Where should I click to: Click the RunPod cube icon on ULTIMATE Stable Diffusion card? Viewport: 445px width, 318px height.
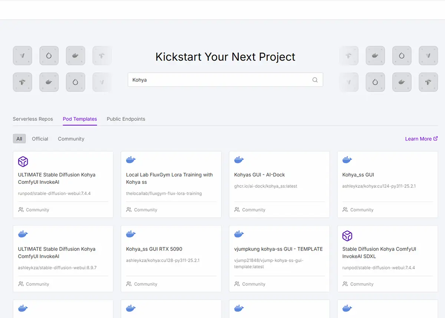click(23, 162)
